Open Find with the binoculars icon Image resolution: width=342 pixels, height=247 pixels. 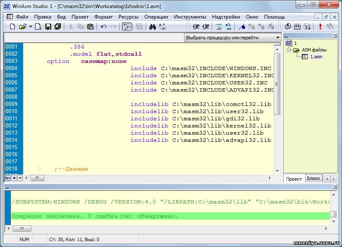pos(152,27)
